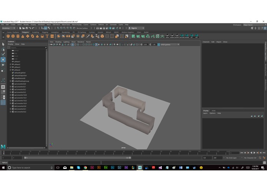Viewport: 267px width, 190px height.
Task: Click the Bevel orange cube shelf icon
Action: pyautogui.click(x=102, y=36)
